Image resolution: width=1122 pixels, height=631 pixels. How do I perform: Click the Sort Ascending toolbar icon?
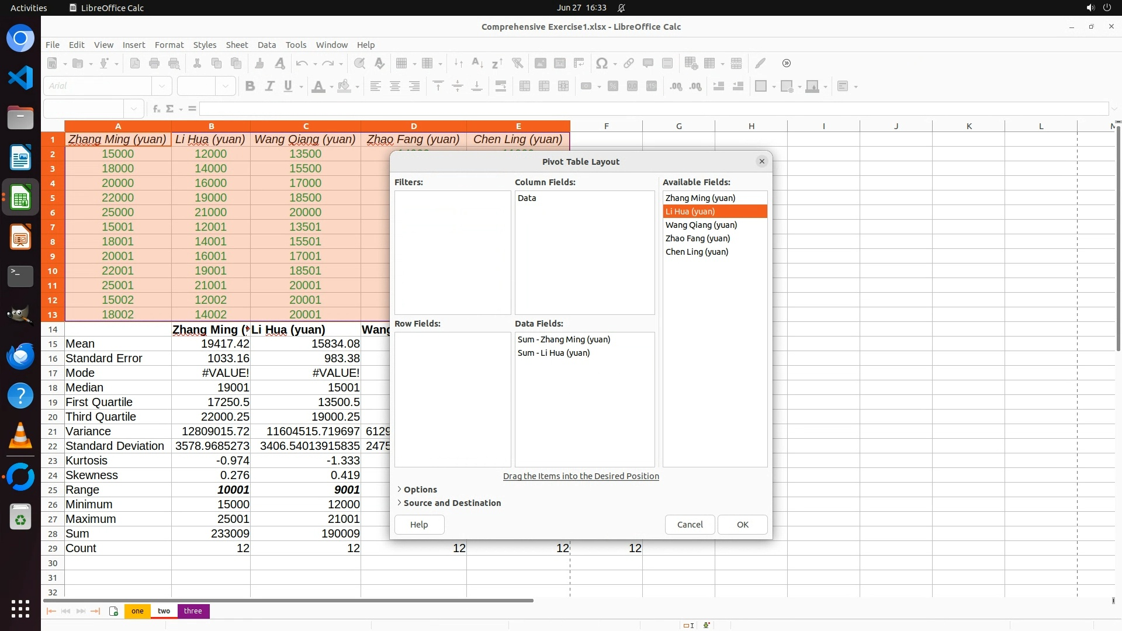(x=477, y=63)
